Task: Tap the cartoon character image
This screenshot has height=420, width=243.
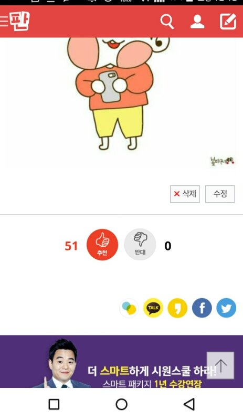Action: click(x=118, y=94)
